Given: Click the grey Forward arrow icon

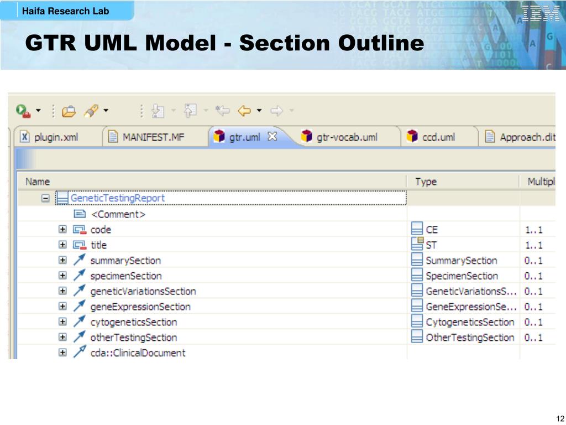Looking at the screenshot, I should (276, 111).
